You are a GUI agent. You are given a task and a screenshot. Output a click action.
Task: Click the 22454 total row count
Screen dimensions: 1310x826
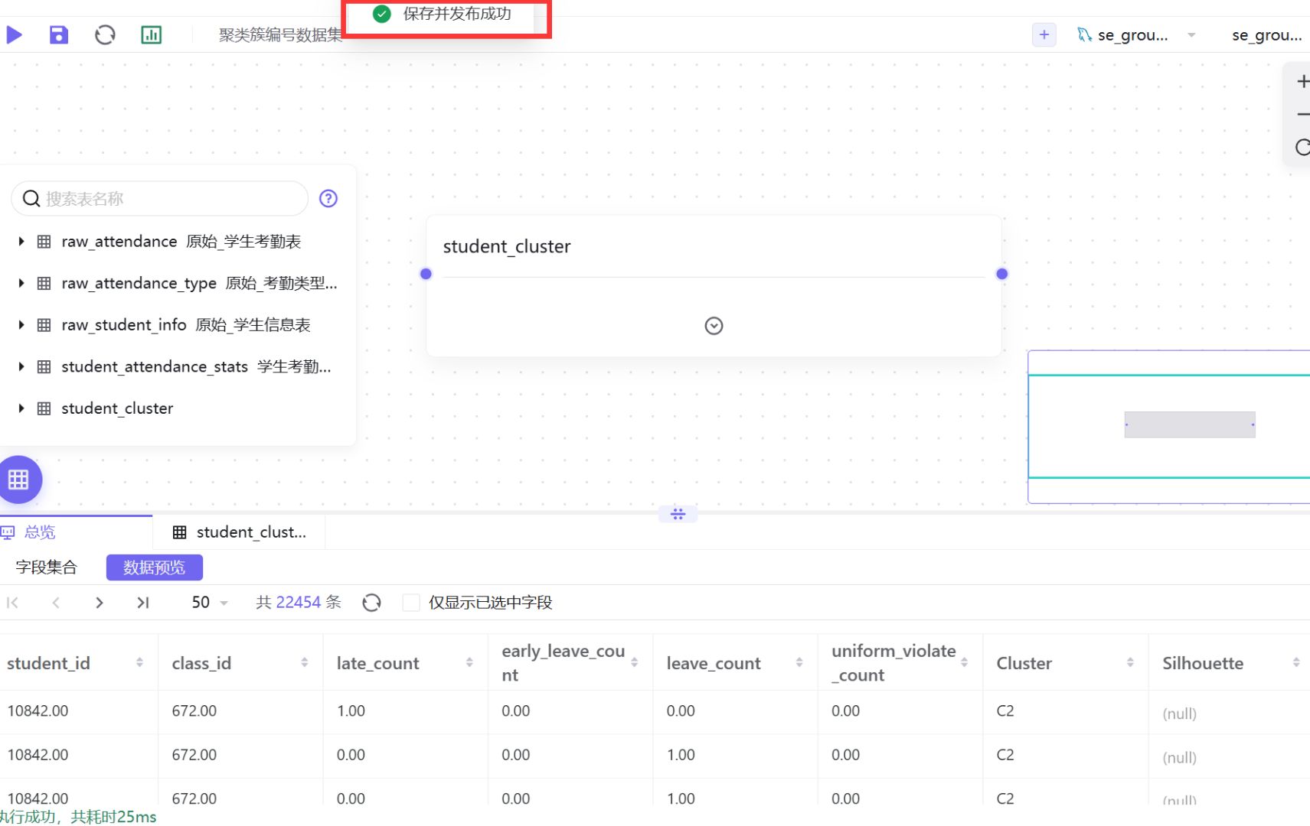298,603
